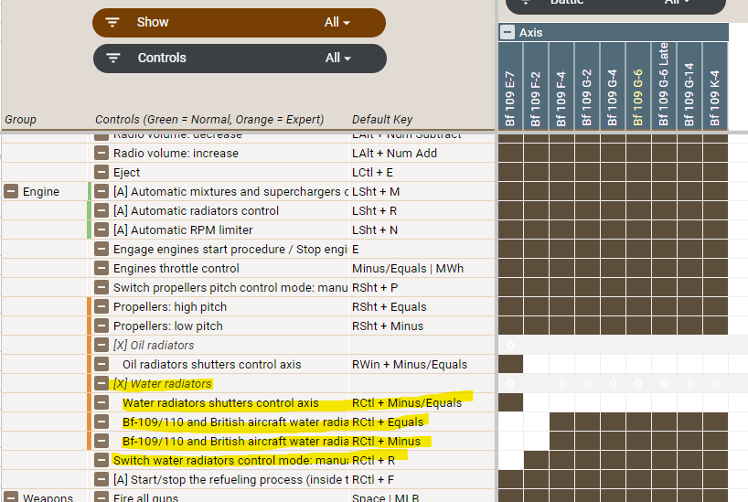Select the Bf 109 G-14 column header

coord(689,86)
